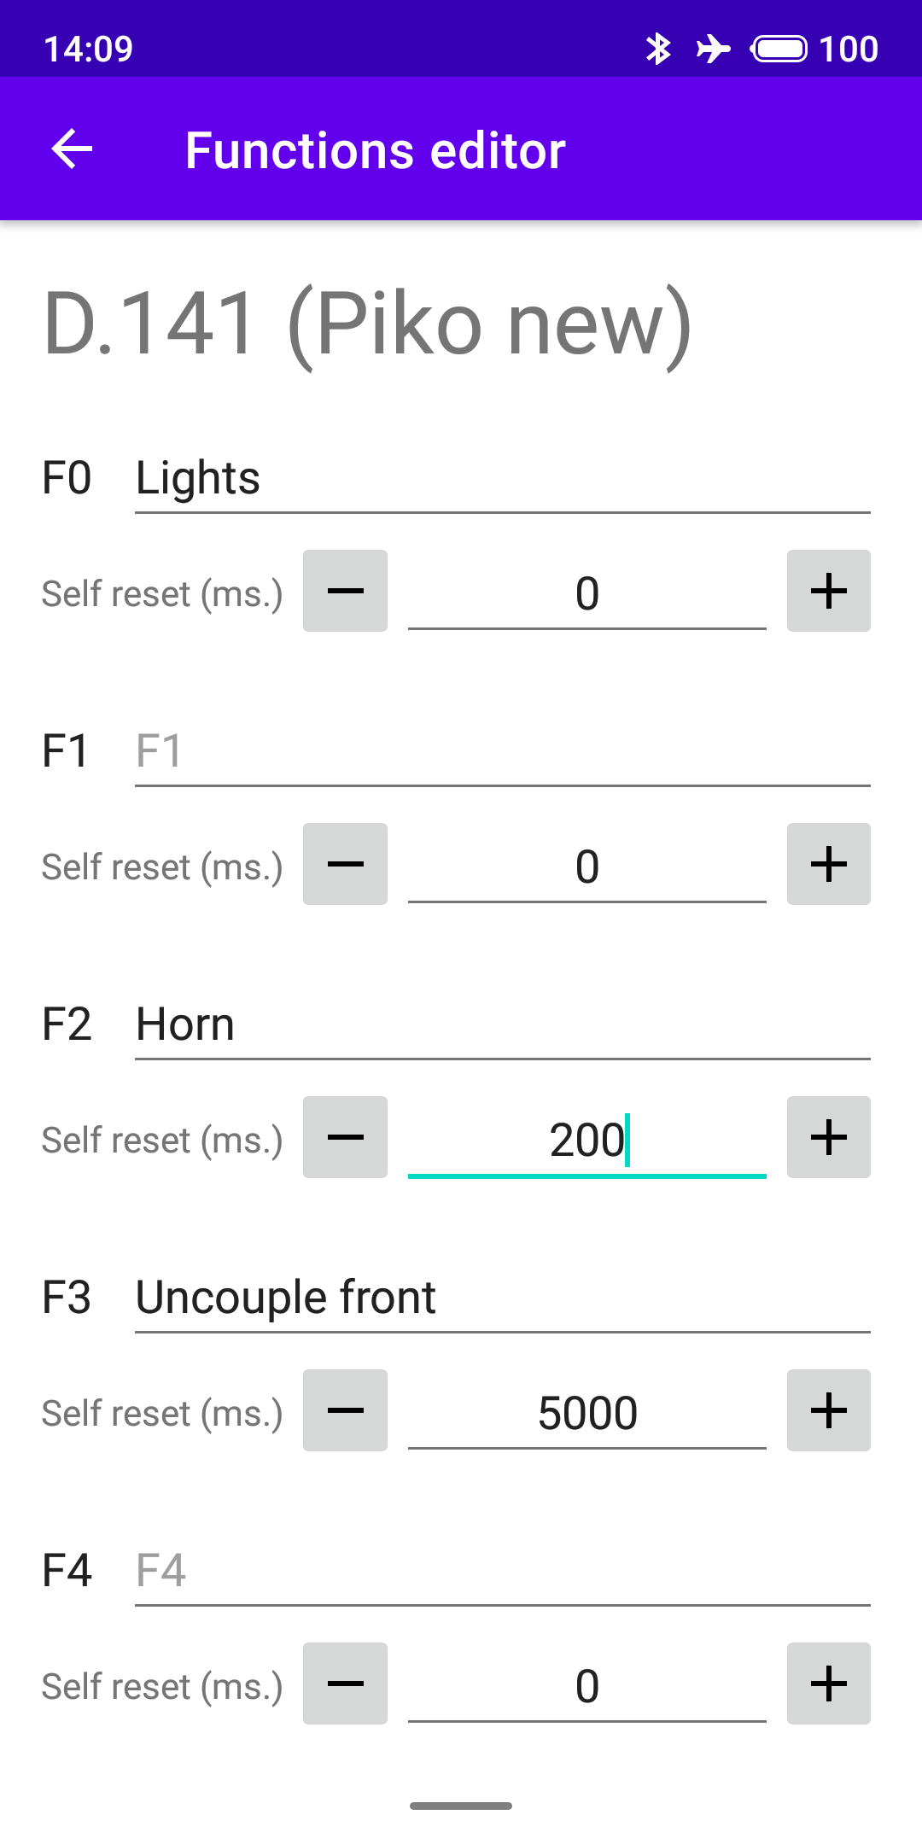Tap the airplane mode status icon

click(713, 49)
